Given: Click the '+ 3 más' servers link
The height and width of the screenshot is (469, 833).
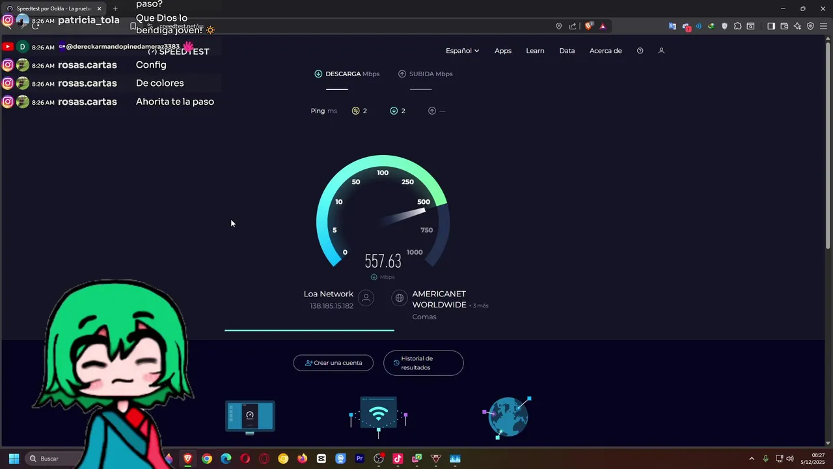Looking at the screenshot, I should coord(478,306).
